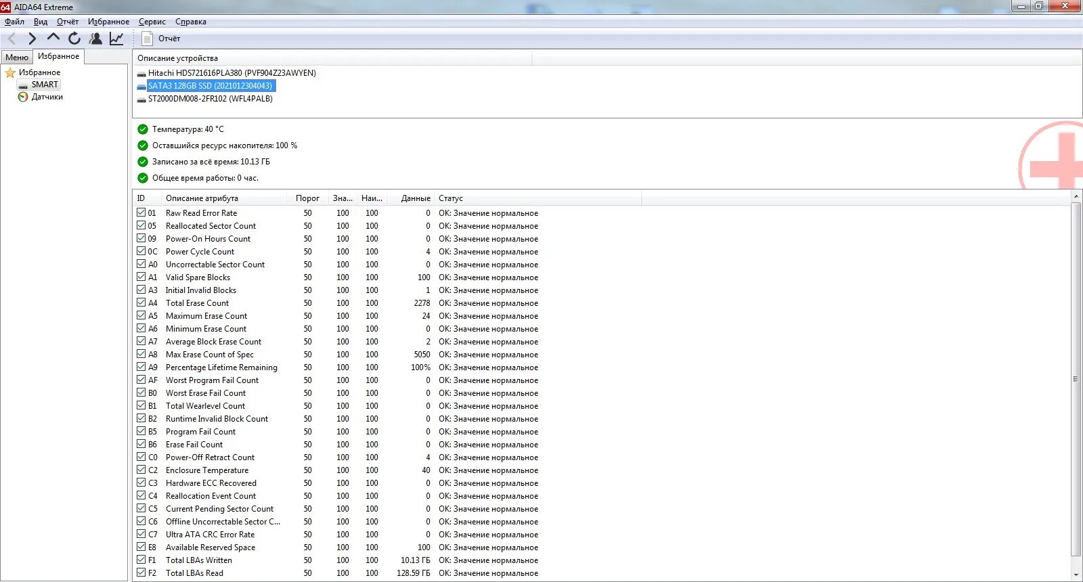Viewport: 1083px width, 582px height.
Task: Select SMART in the favorites tree
Action: point(45,85)
